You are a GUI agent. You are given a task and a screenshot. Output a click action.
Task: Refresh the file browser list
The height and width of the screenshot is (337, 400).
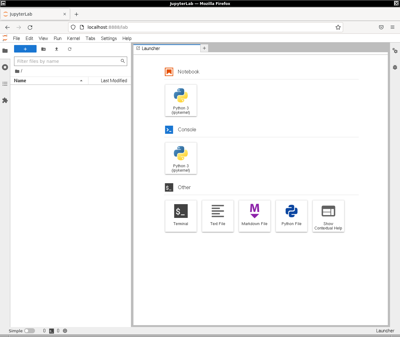(x=70, y=49)
